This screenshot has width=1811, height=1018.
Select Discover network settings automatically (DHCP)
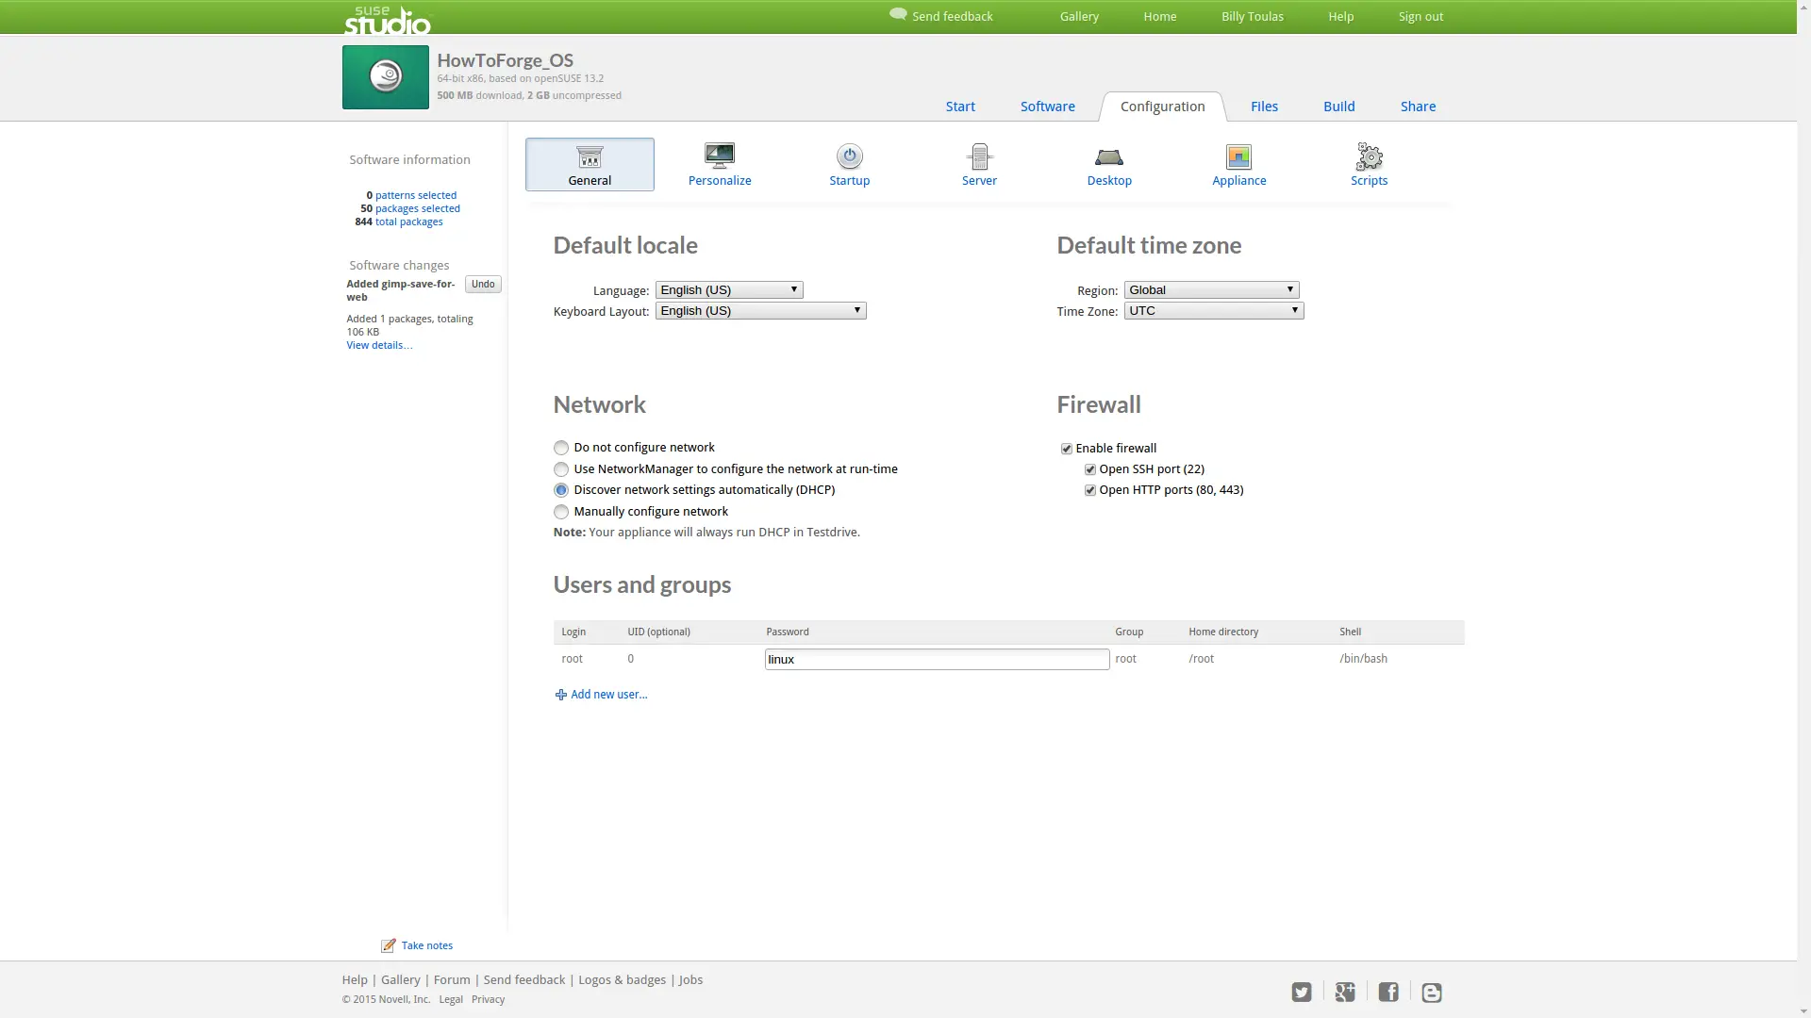tap(561, 490)
